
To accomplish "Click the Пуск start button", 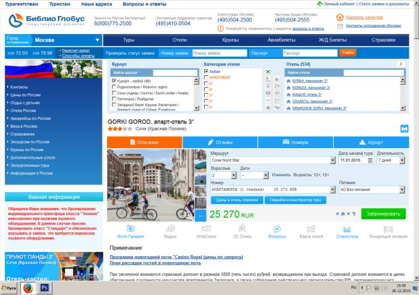I will (9, 288).
